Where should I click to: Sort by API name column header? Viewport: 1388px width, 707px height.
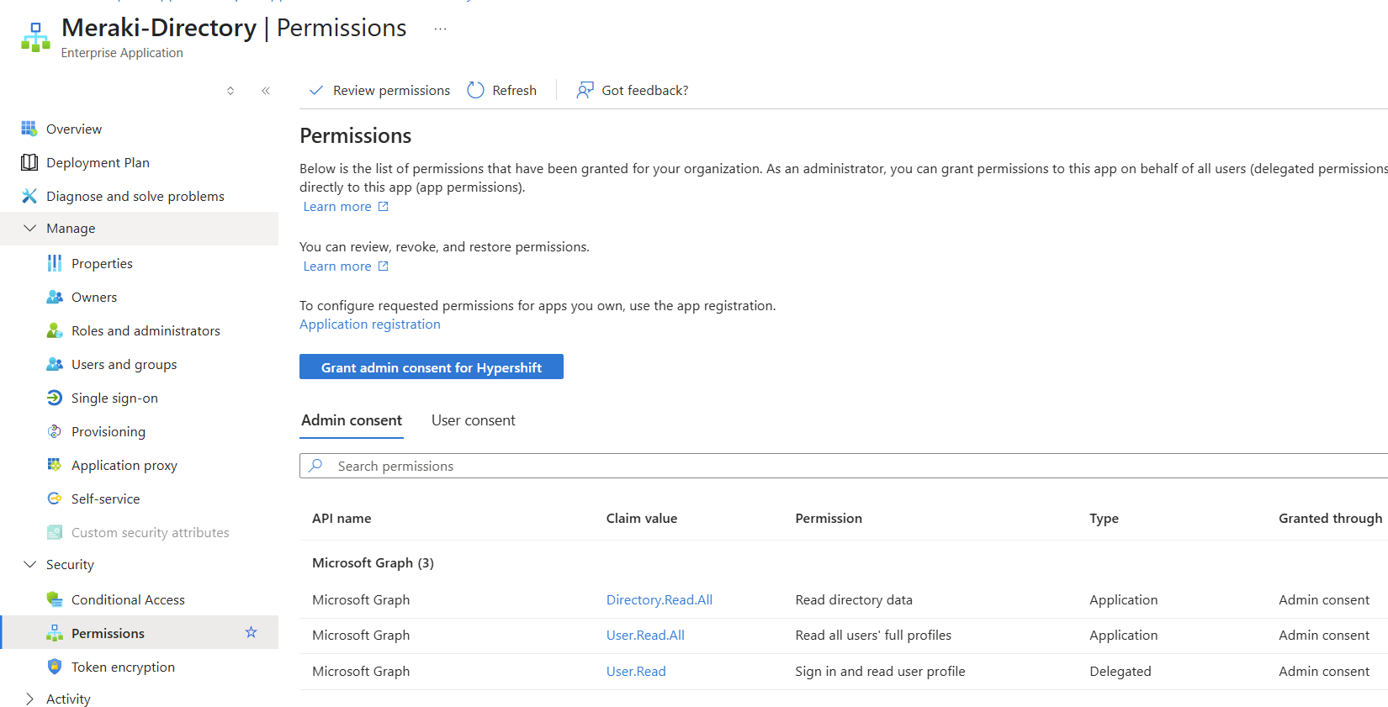click(342, 519)
